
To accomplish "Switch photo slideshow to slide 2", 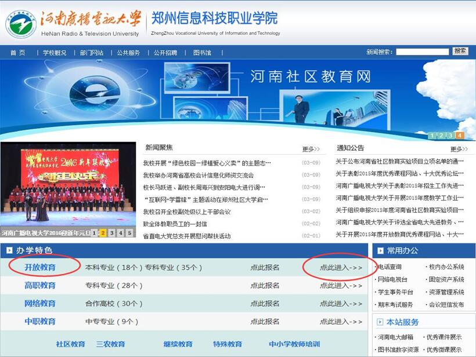I will [x=103, y=233].
